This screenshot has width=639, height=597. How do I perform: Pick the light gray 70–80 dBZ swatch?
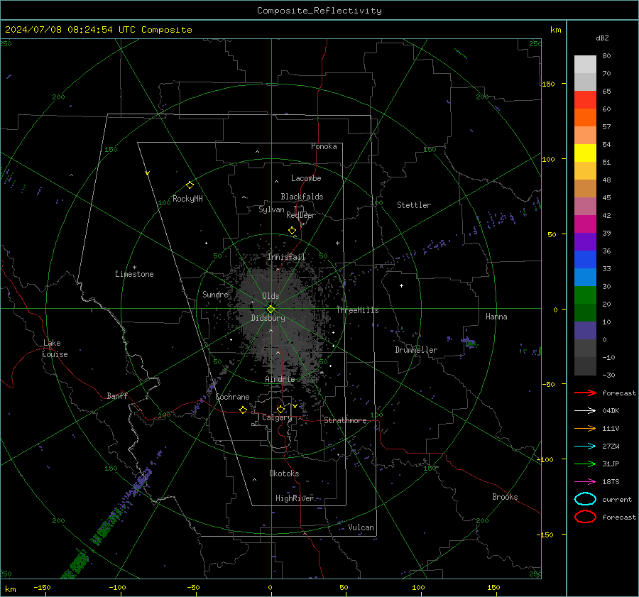[x=585, y=64]
